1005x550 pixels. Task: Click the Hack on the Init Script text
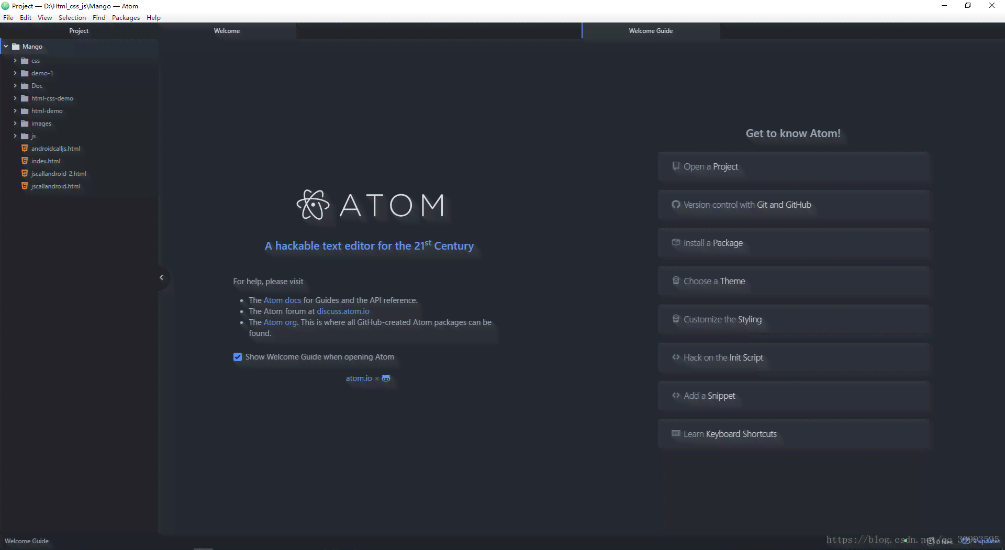[x=723, y=357]
